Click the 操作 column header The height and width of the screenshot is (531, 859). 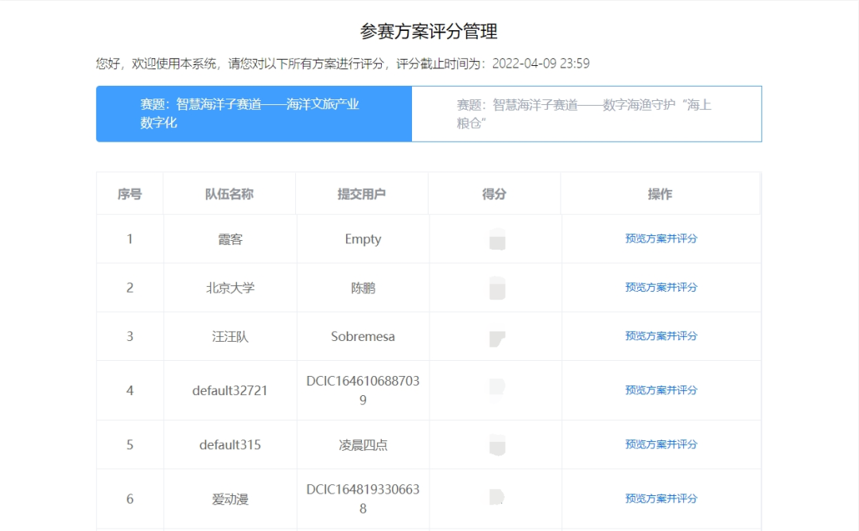tap(660, 194)
